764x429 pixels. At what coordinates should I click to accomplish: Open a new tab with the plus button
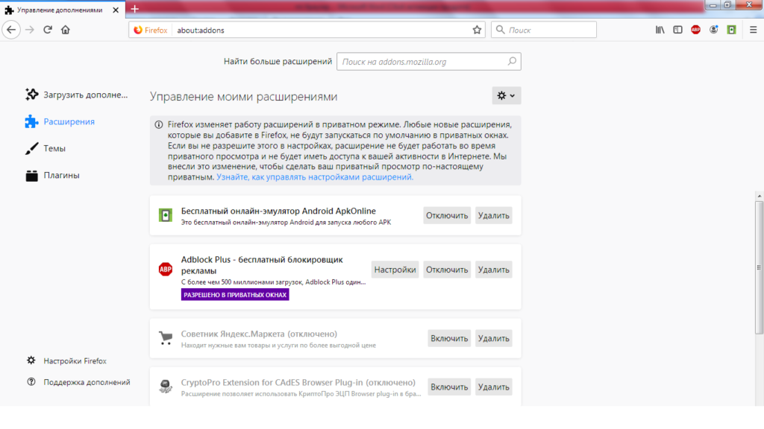[135, 9]
